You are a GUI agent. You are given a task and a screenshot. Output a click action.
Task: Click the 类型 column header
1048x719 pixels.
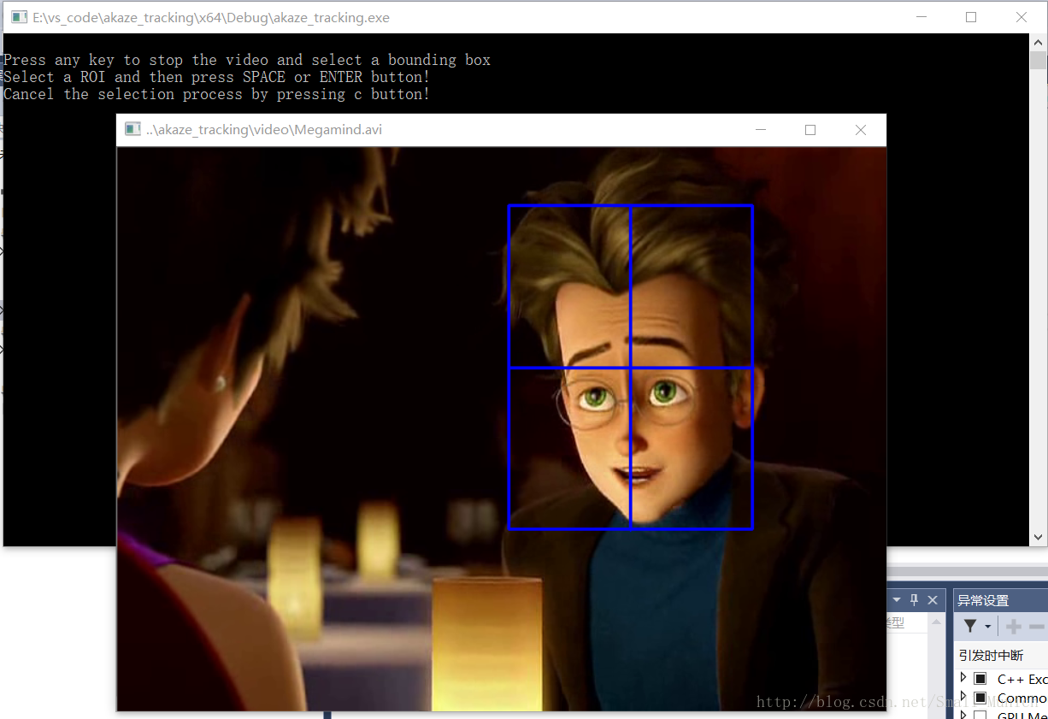[894, 623]
